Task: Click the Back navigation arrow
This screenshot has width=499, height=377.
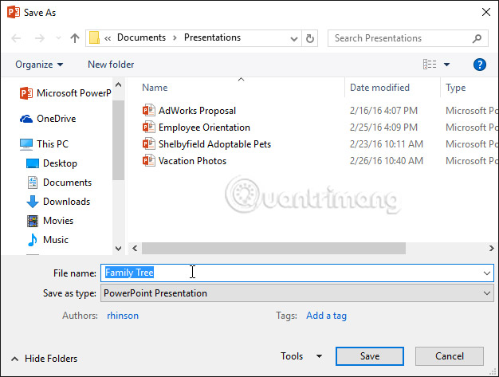Action: (16, 38)
